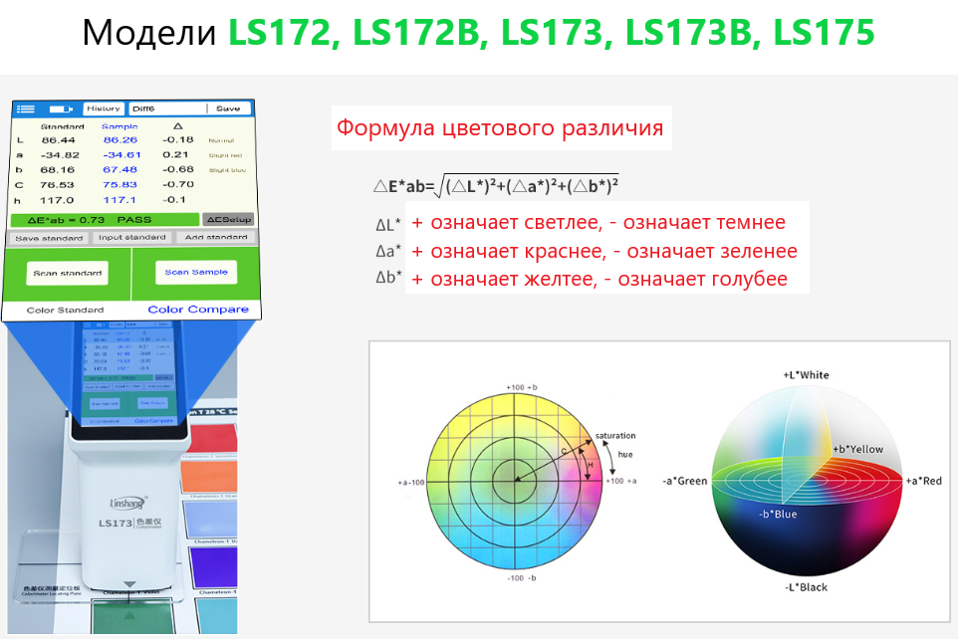Click the saturation label on diagram
The image size is (959, 639).
pyautogui.click(x=615, y=435)
